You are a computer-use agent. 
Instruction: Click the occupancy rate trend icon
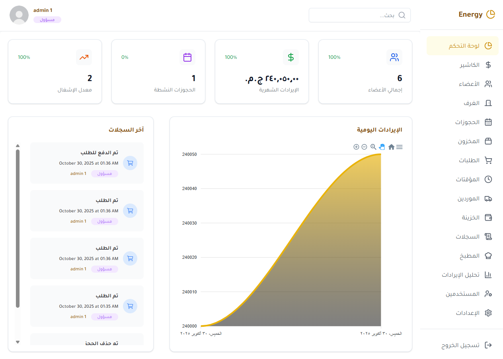[84, 57]
